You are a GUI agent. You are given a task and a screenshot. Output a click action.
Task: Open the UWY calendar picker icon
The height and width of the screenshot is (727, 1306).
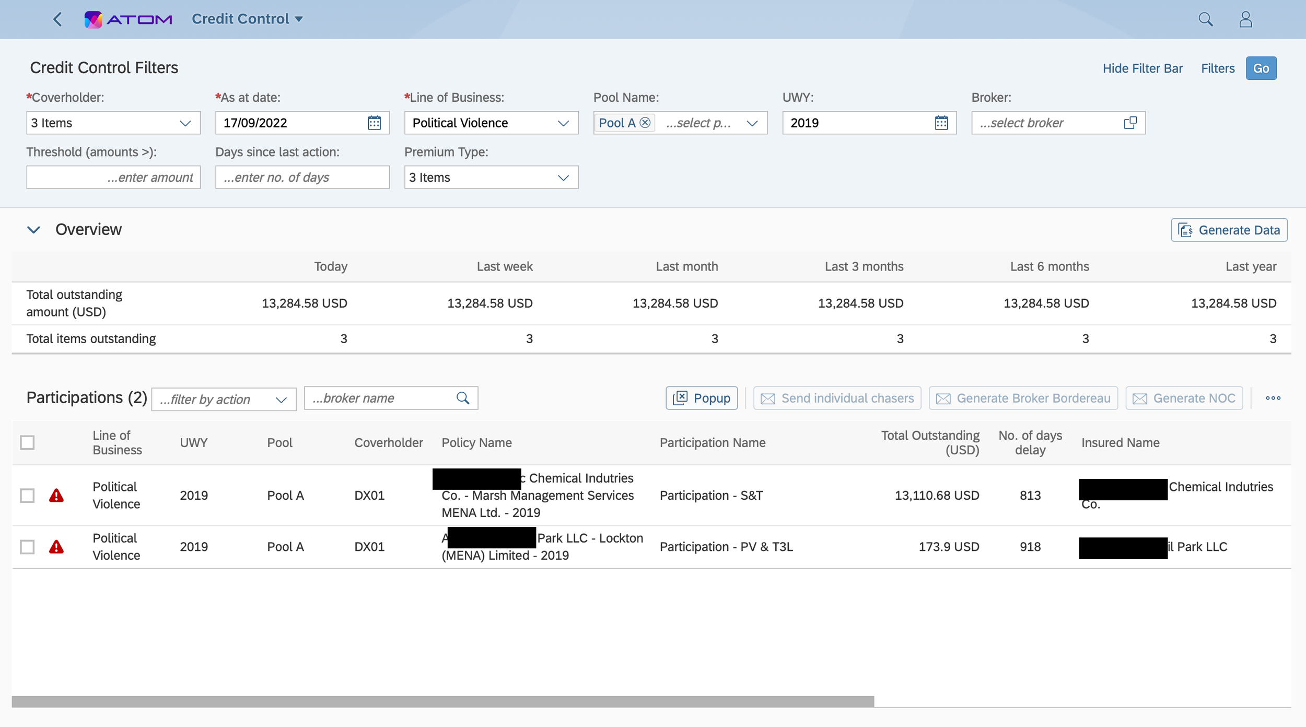[x=941, y=123]
